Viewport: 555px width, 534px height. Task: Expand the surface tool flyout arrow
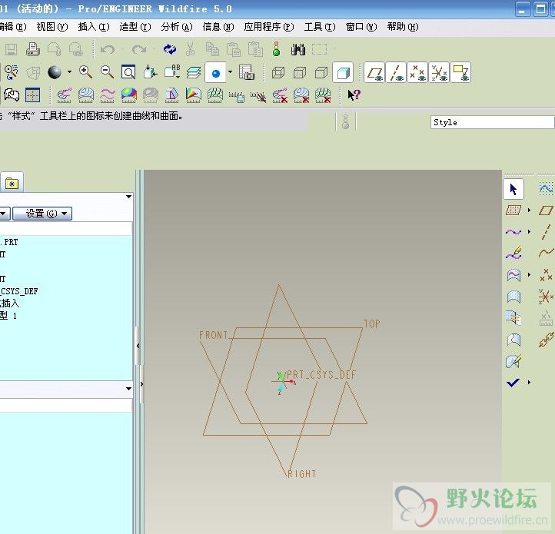coord(529,274)
